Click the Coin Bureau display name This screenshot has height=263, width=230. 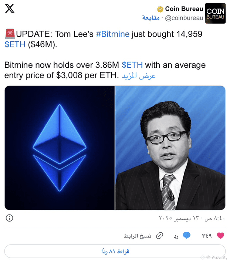184,9
